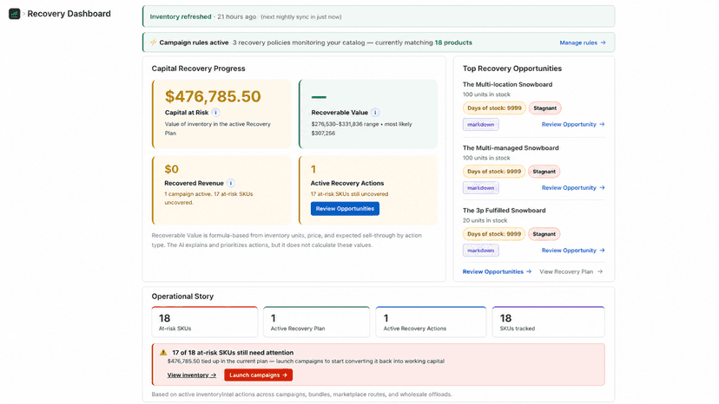This screenshot has width=719, height=404.
Task: Click the Recovered Revenue info icon
Action: tap(231, 183)
